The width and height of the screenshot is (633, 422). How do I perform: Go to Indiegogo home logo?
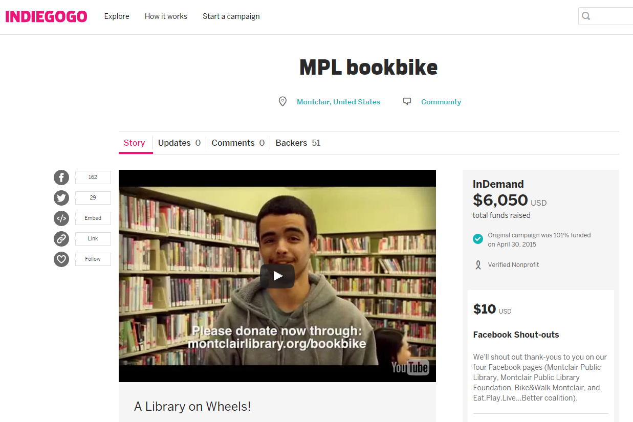pos(46,16)
